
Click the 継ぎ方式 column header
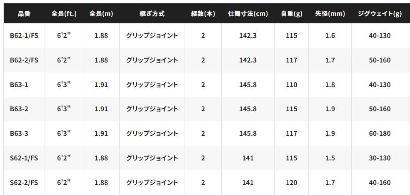coord(152,14)
